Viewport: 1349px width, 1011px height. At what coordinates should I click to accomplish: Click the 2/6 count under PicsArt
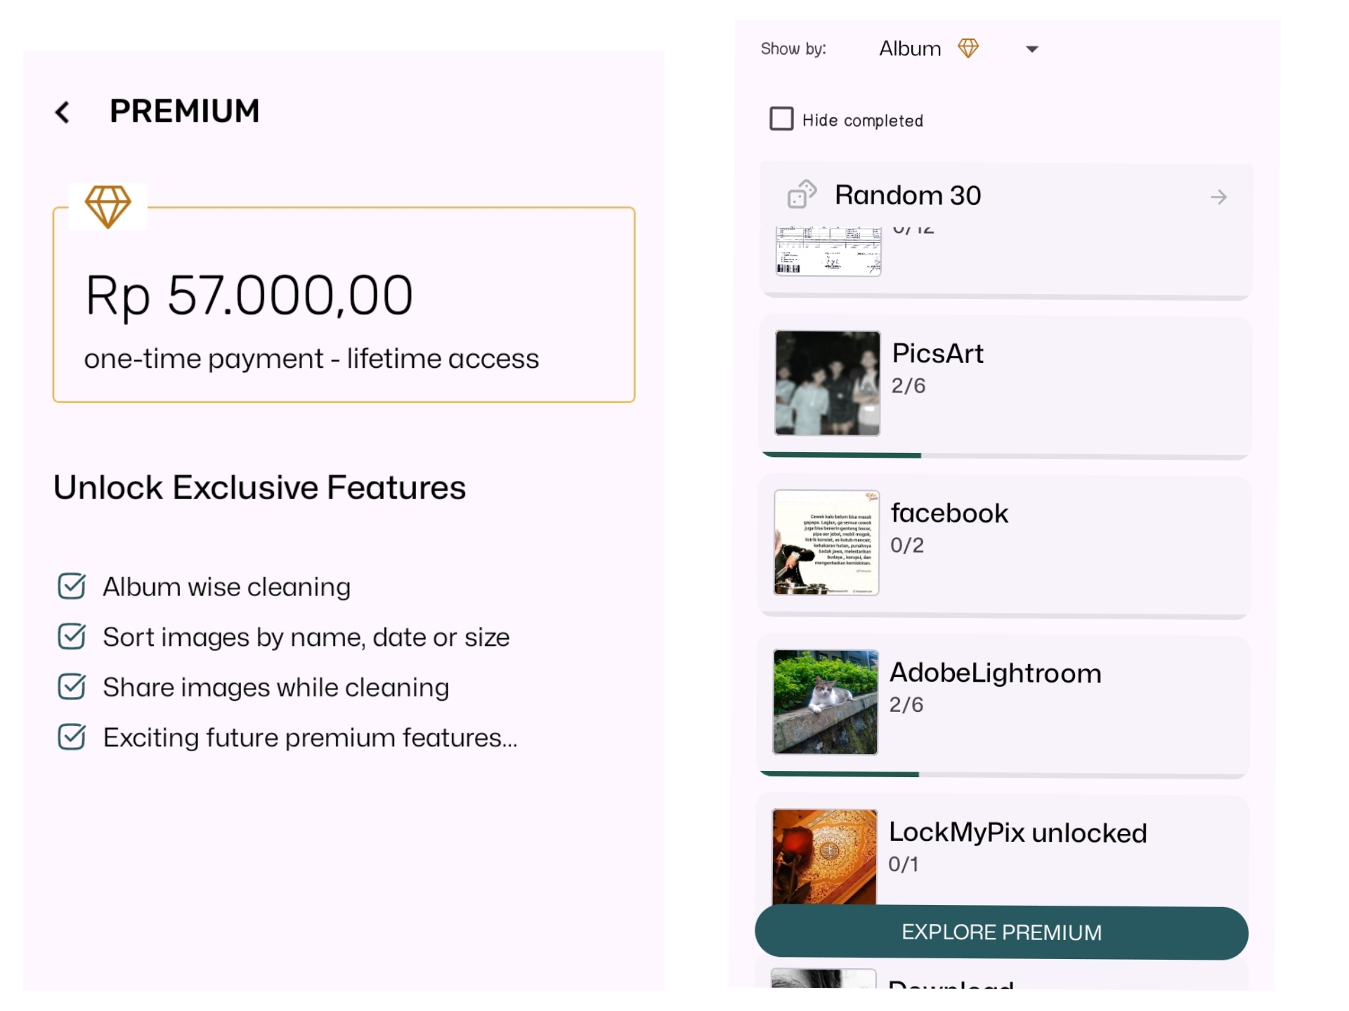[908, 385]
